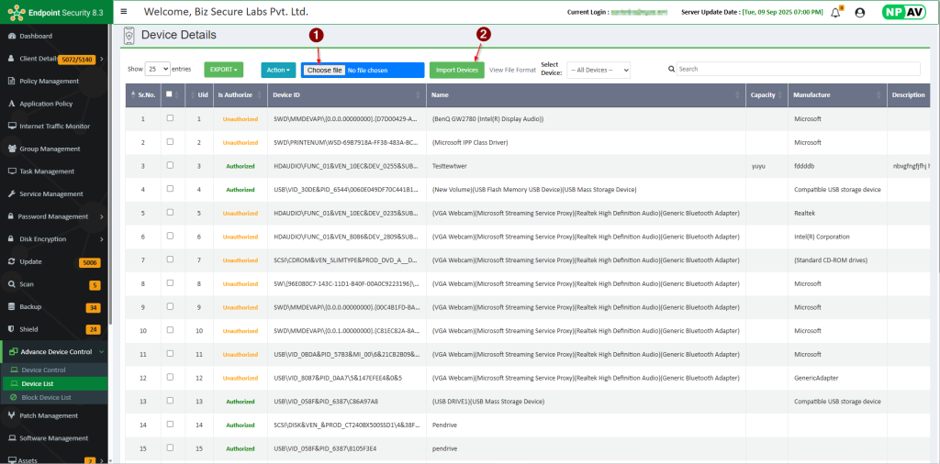Viewport: 940px width, 464px height.
Task: Open Dashboard from the sidebar
Action: (36, 36)
